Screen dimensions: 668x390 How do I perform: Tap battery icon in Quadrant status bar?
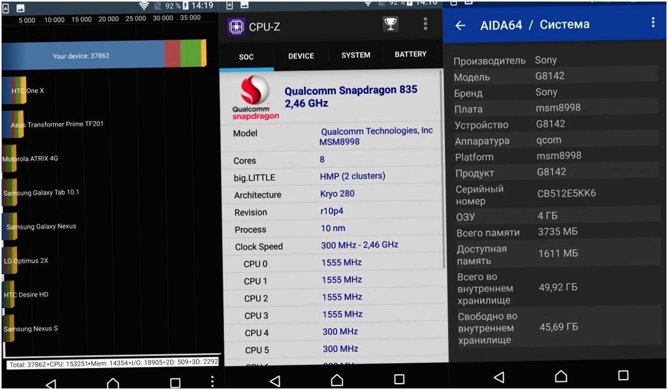[x=185, y=6]
